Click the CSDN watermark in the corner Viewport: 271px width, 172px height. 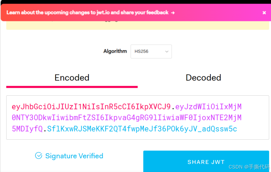249,167
